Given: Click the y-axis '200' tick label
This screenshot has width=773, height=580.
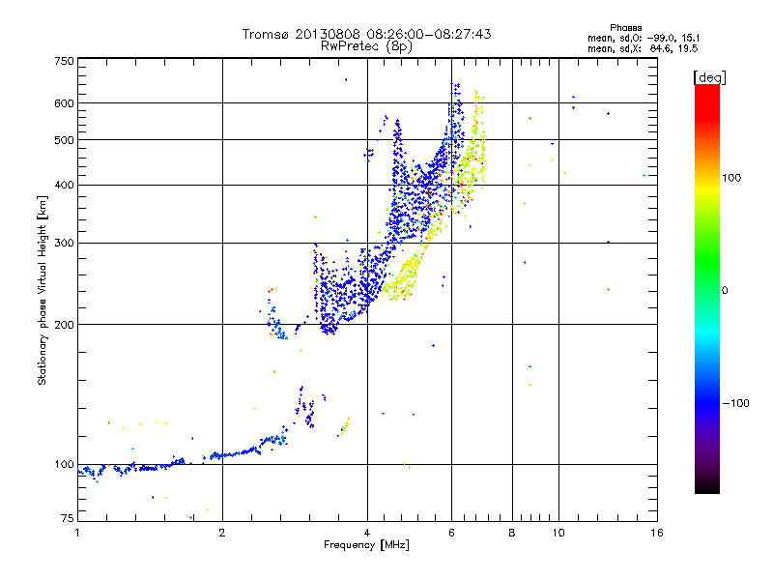Looking at the screenshot, I should coord(64,325).
